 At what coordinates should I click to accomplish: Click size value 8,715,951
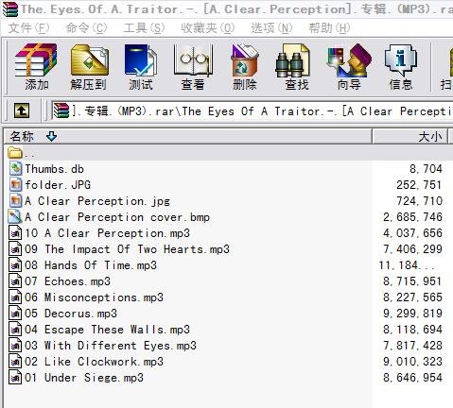412,281
